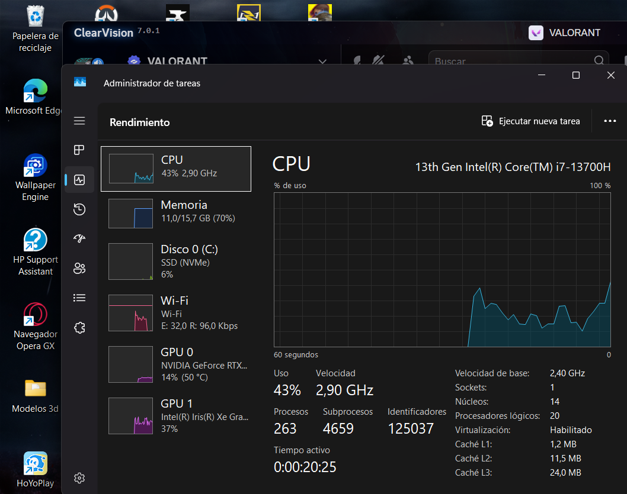Open the app history sidebar icon

pyautogui.click(x=79, y=209)
